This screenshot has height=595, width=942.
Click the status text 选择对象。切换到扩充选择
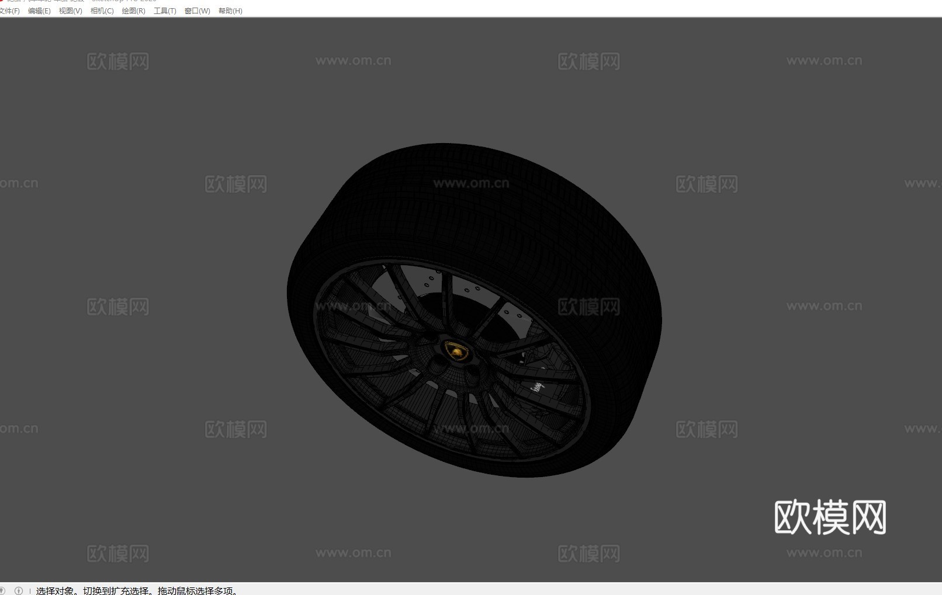[92, 590]
